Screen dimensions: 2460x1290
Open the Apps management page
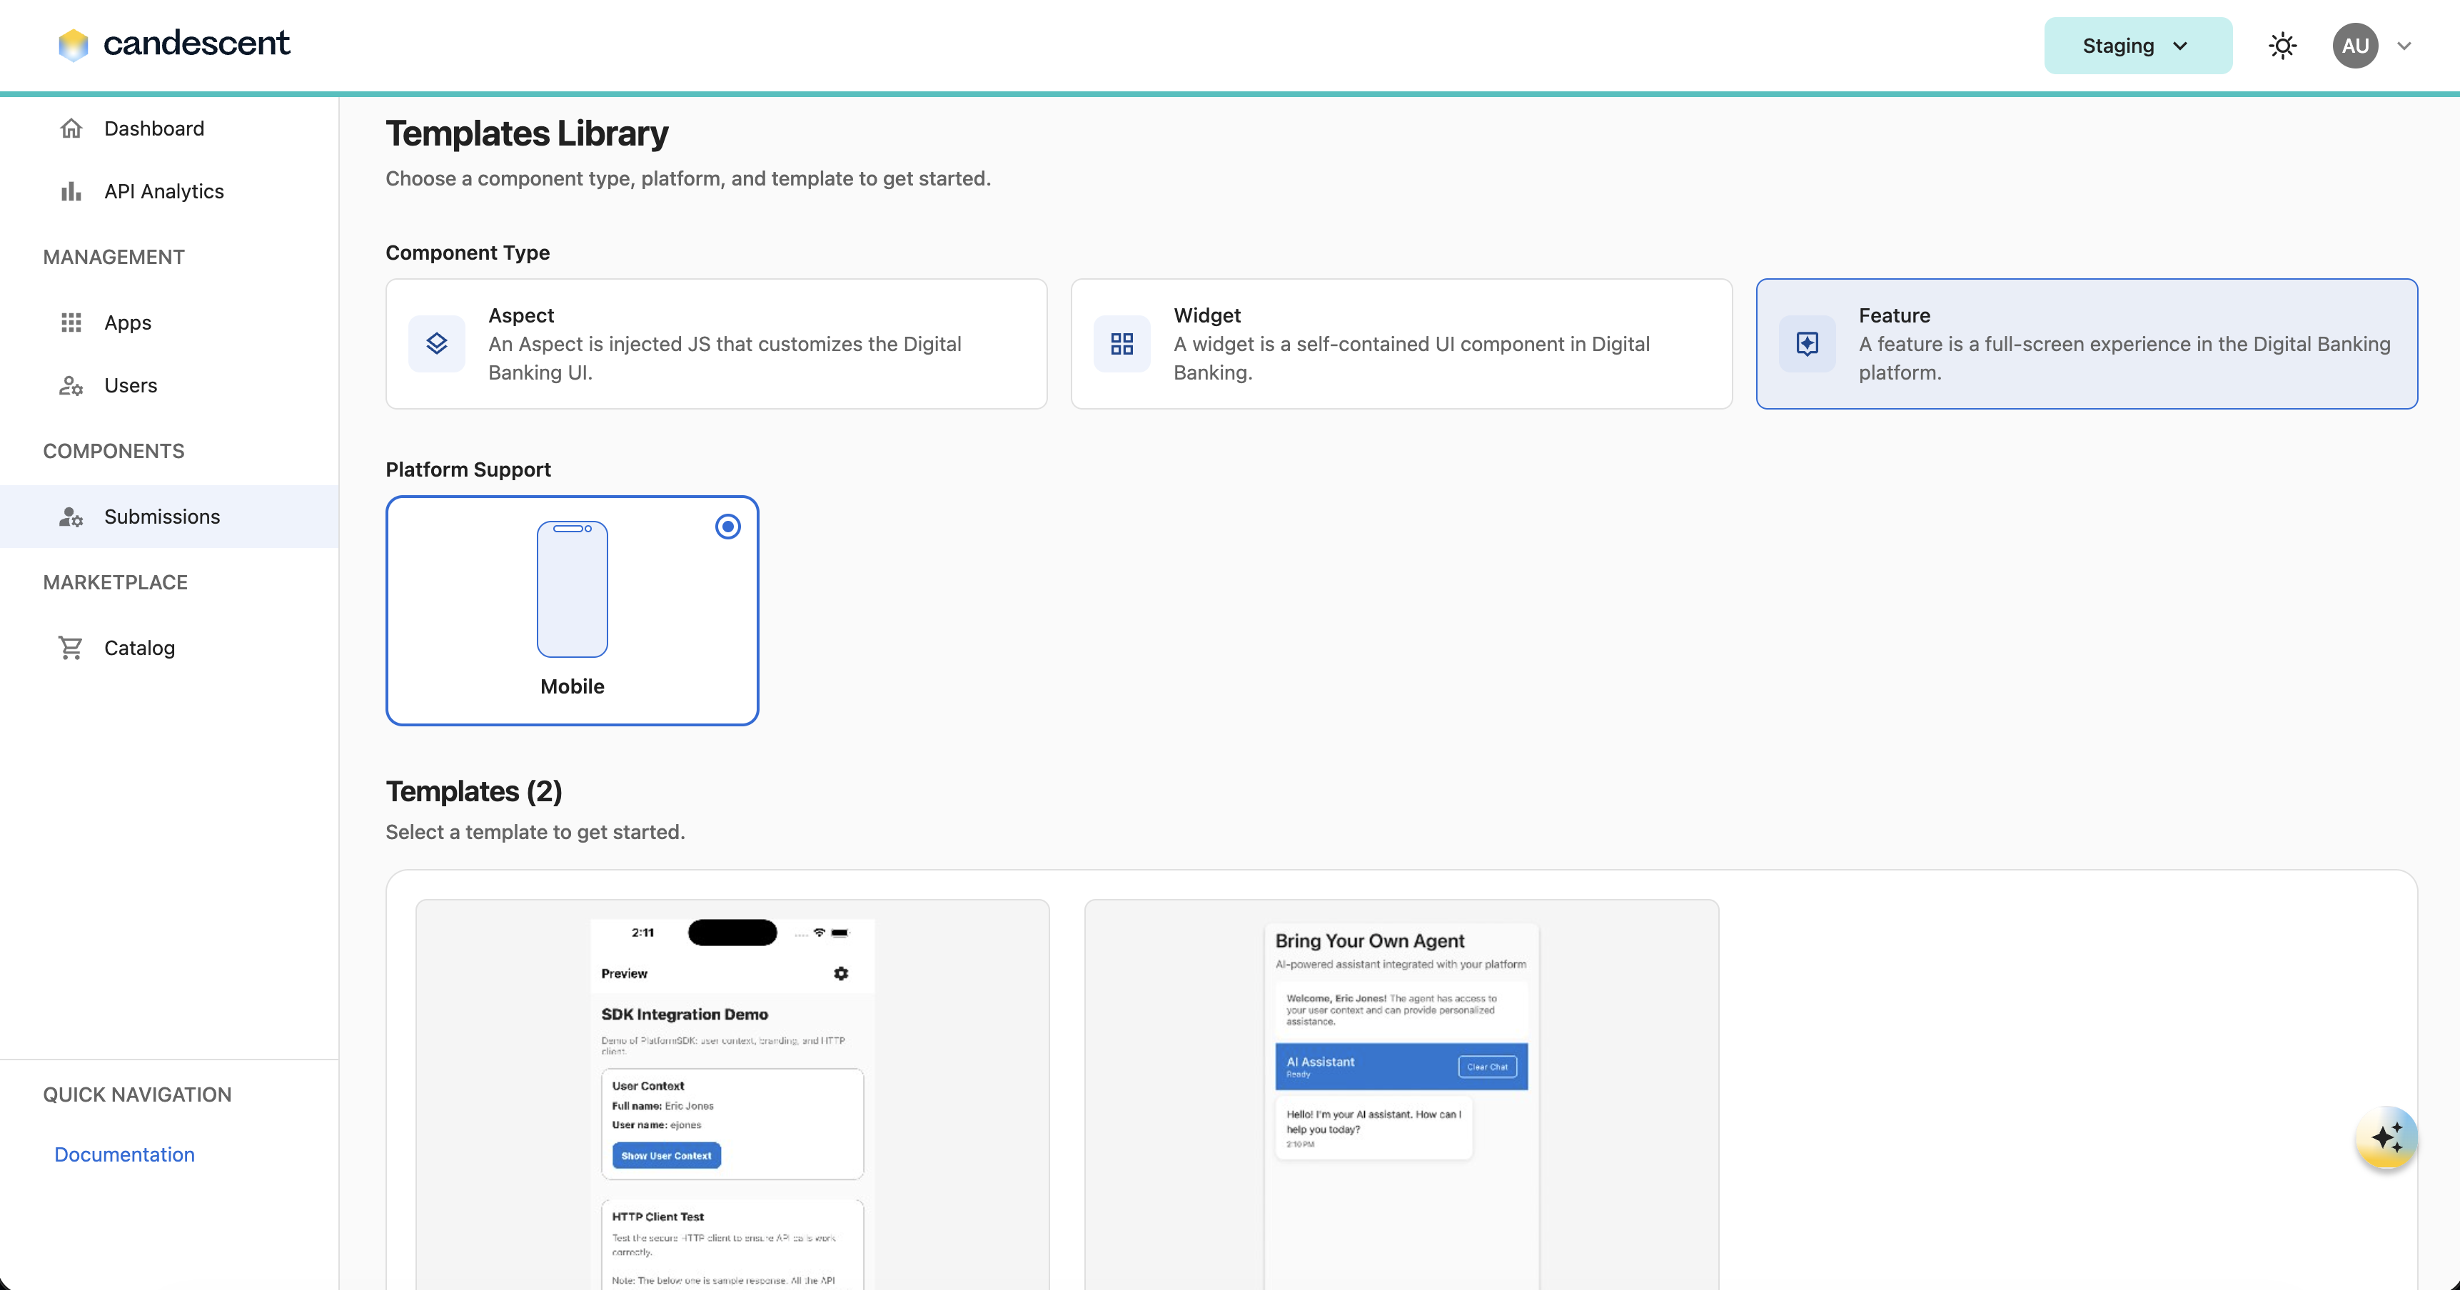pos(169,322)
